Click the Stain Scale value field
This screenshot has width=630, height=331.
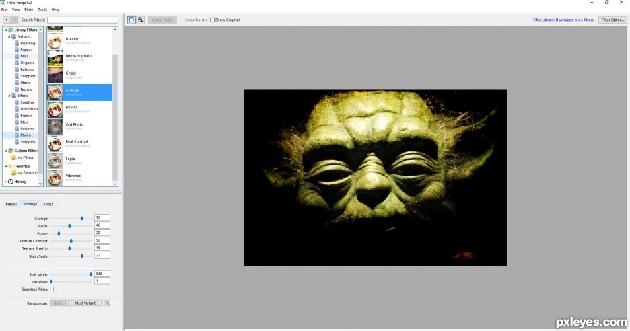click(x=102, y=256)
